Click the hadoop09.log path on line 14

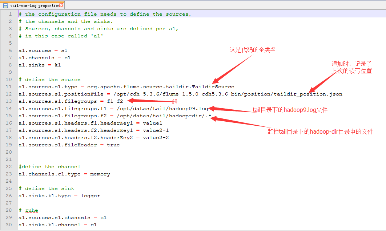pyautogui.click(x=162, y=109)
